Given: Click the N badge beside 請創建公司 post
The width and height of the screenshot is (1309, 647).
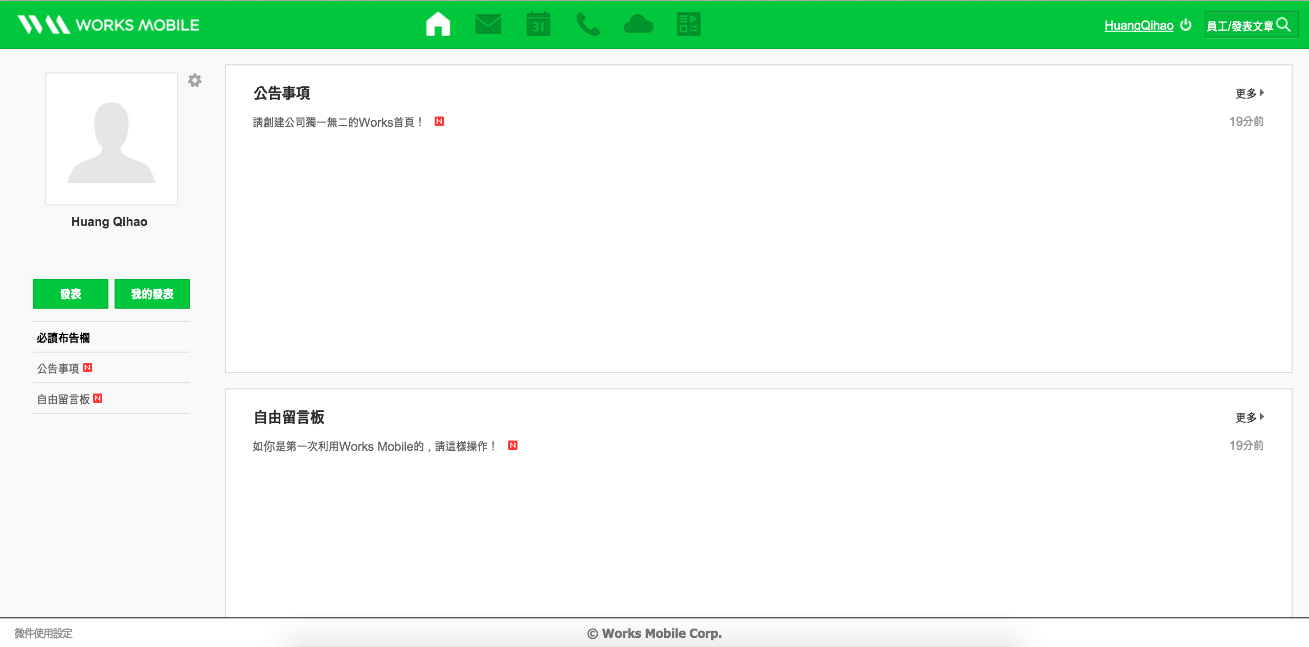Looking at the screenshot, I should pos(439,121).
